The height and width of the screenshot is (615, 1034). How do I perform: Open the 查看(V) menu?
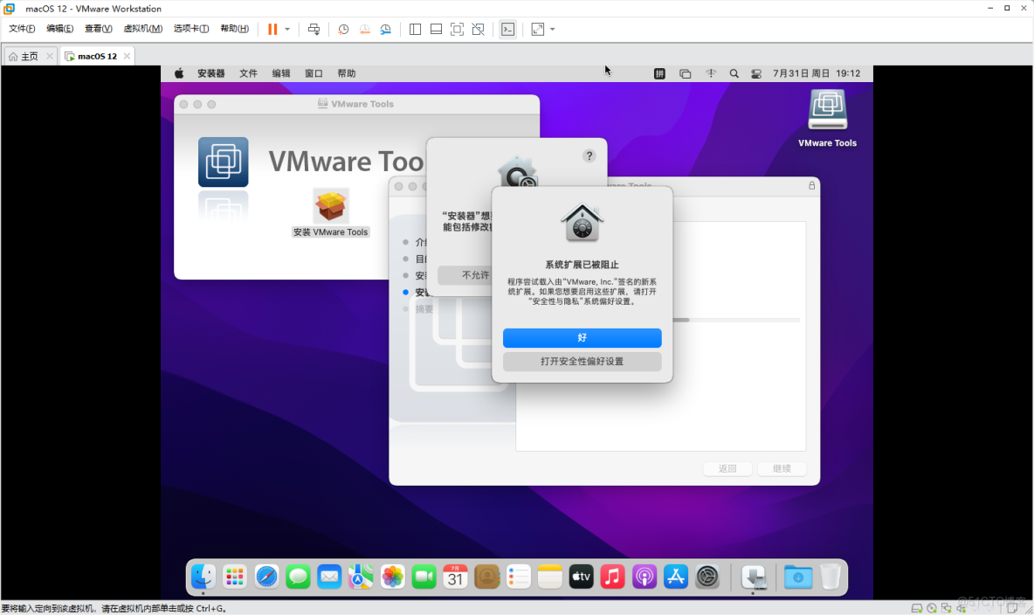pos(99,28)
